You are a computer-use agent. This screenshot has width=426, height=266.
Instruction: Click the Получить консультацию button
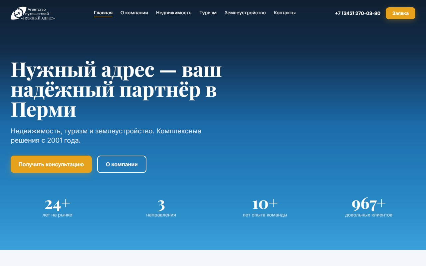(x=51, y=164)
